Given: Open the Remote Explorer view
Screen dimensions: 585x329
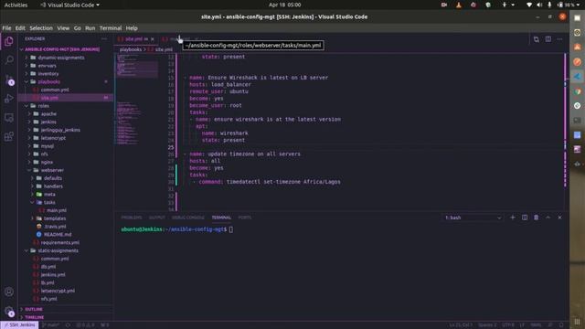Looking at the screenshot, I should 9,118.
